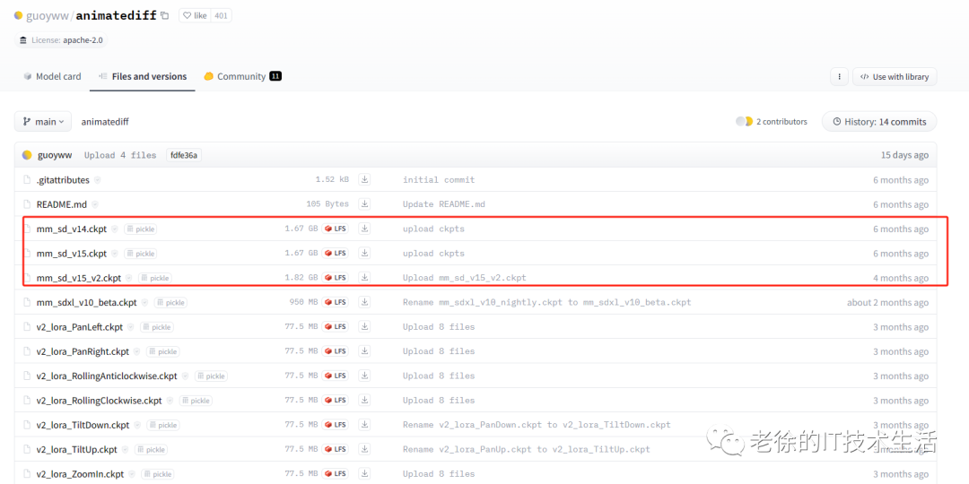969x484 pixels.
Task: Open Upload 4 files commit message
Action: point(120,155)
